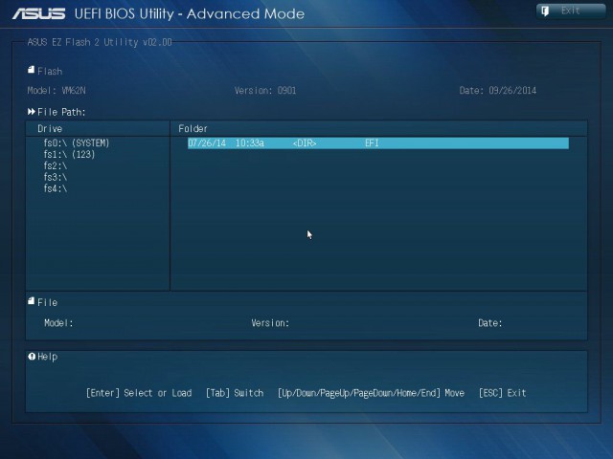613x459 pixels.
Task: Click the "Date: 09/26/2014" text
Action: (498, 90)
